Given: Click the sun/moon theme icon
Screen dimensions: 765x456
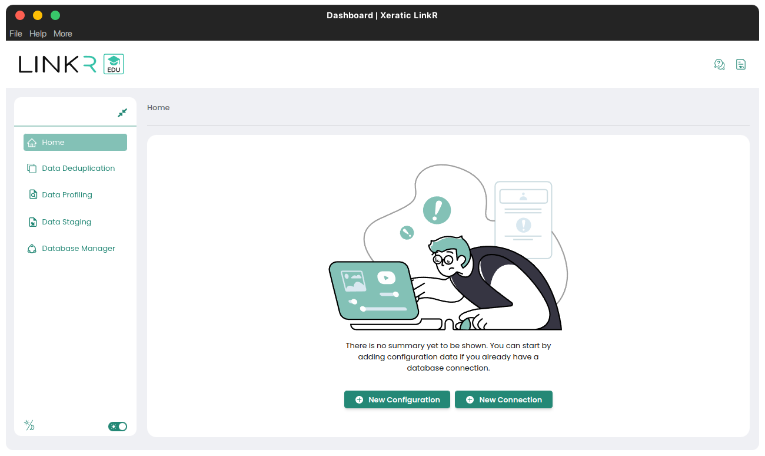Looking at the screenshot, I should pos(29,425).
